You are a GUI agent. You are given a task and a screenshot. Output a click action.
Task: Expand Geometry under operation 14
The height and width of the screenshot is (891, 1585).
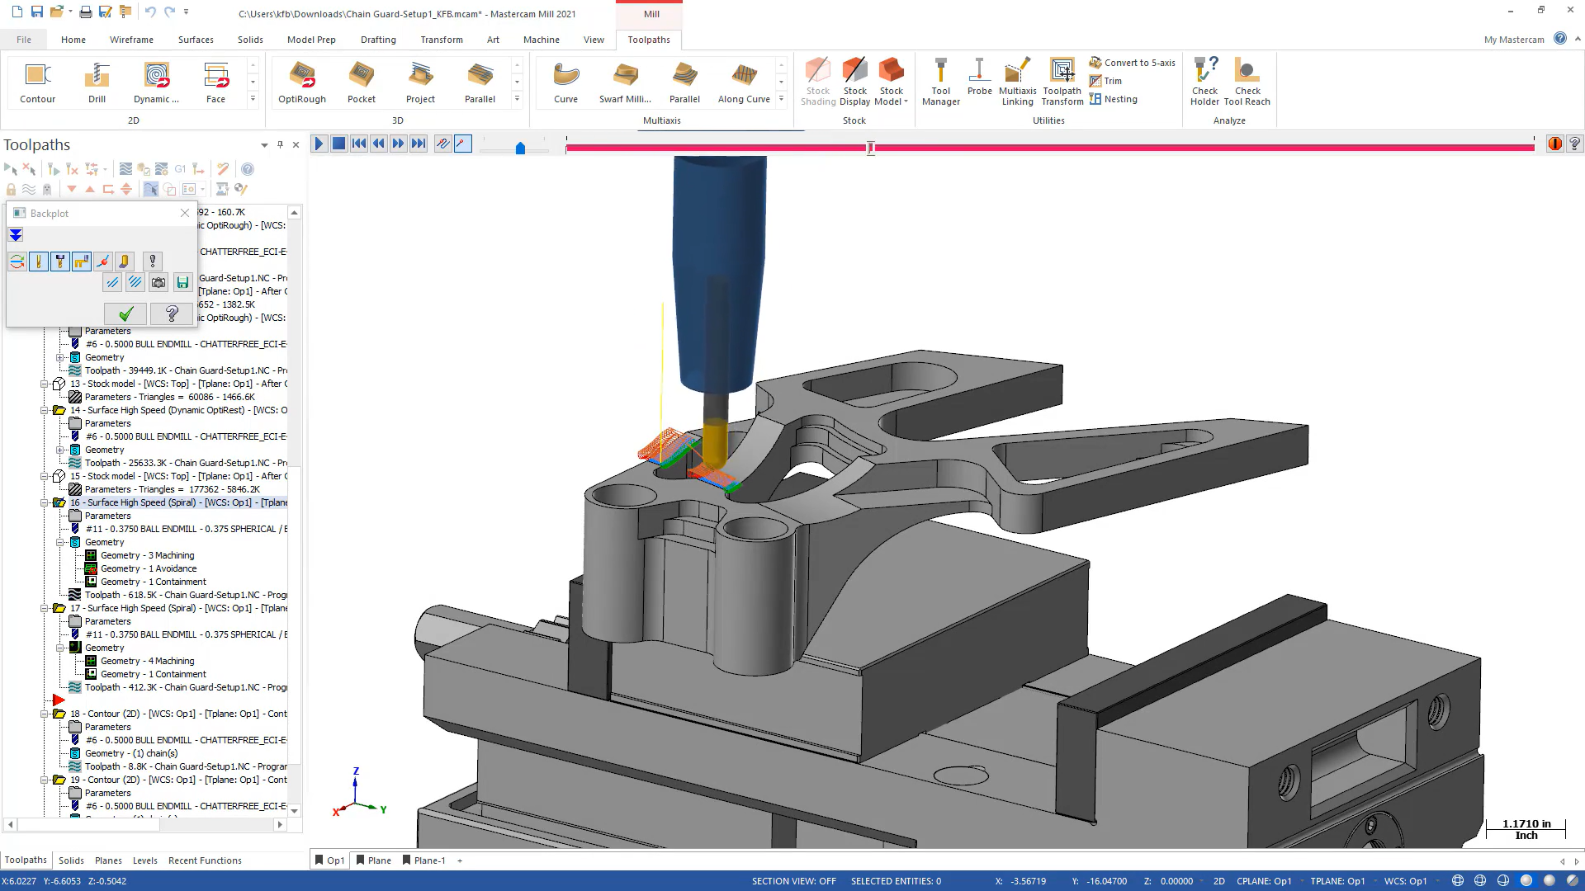59,450
